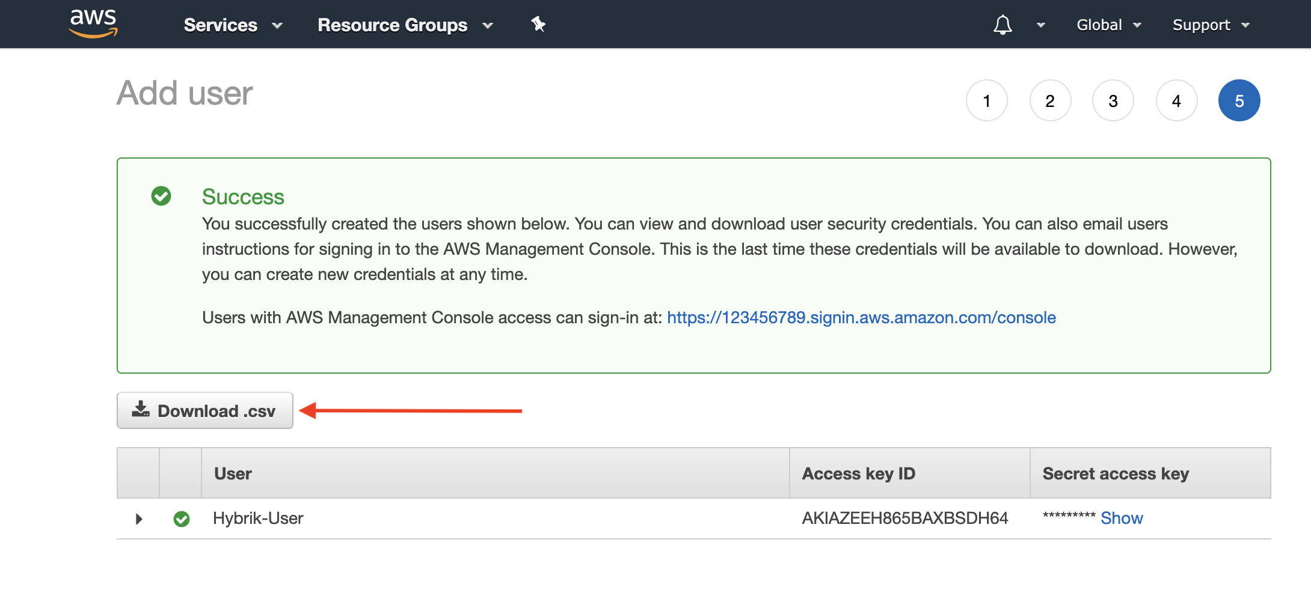Go to wizard step 2
1311x590 pixels.
point(1050,100)
